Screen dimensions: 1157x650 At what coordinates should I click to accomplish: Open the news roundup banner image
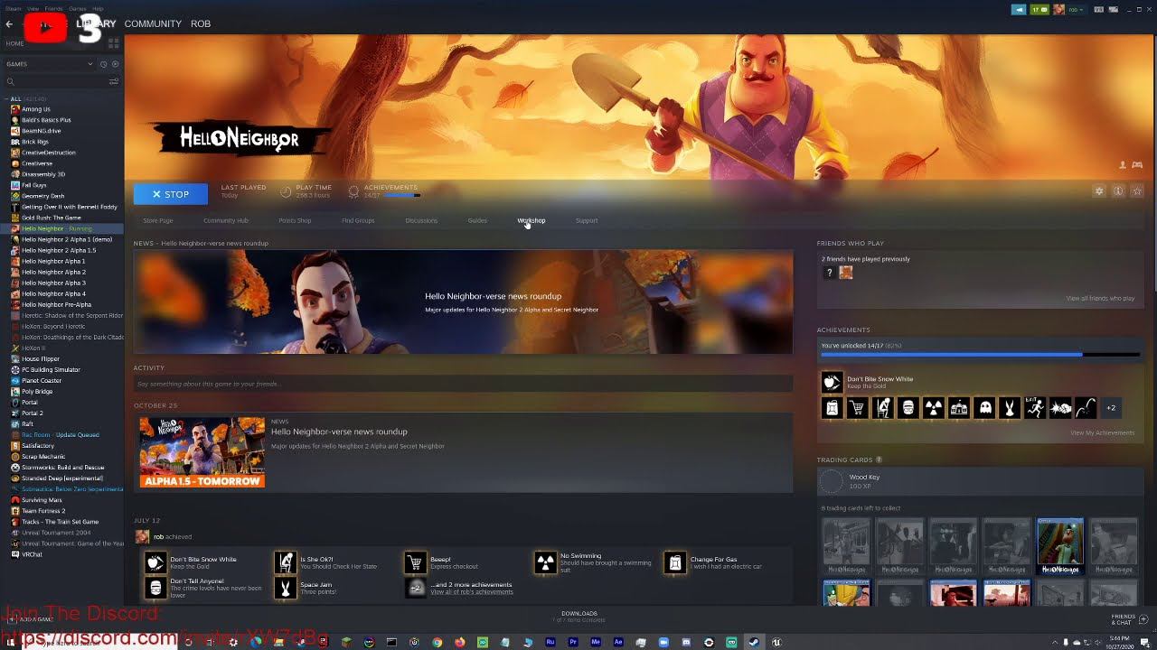point(463,302)
